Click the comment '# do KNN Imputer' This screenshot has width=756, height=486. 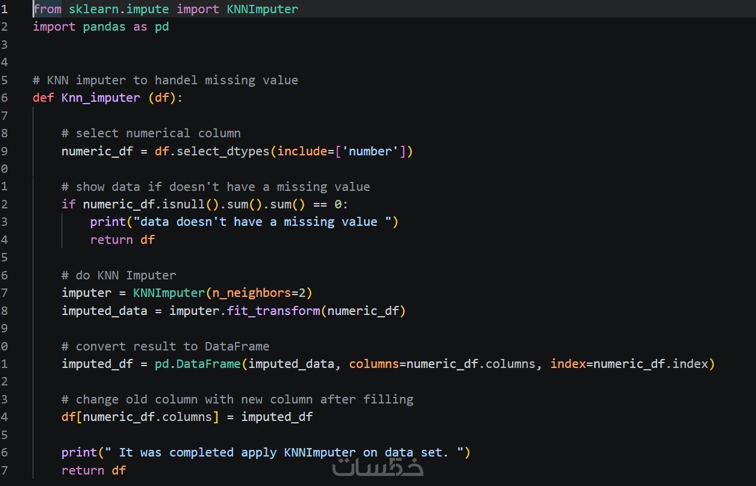point(119,275)
